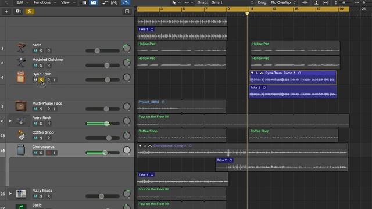Toggle the Flex bowtie icon

pyautogui.click(x=114, y=2)
